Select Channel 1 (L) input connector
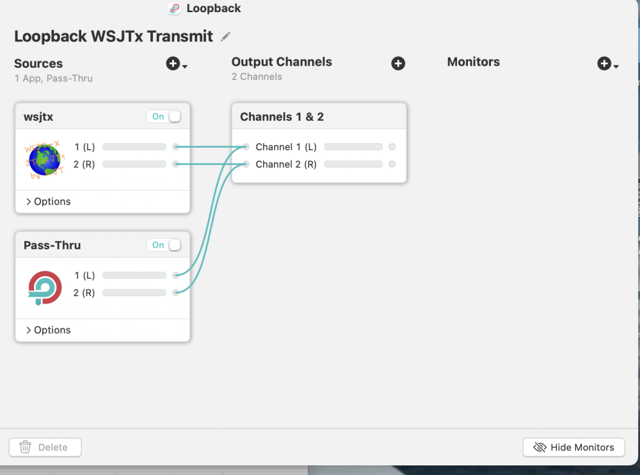 [x=246, y=147]
